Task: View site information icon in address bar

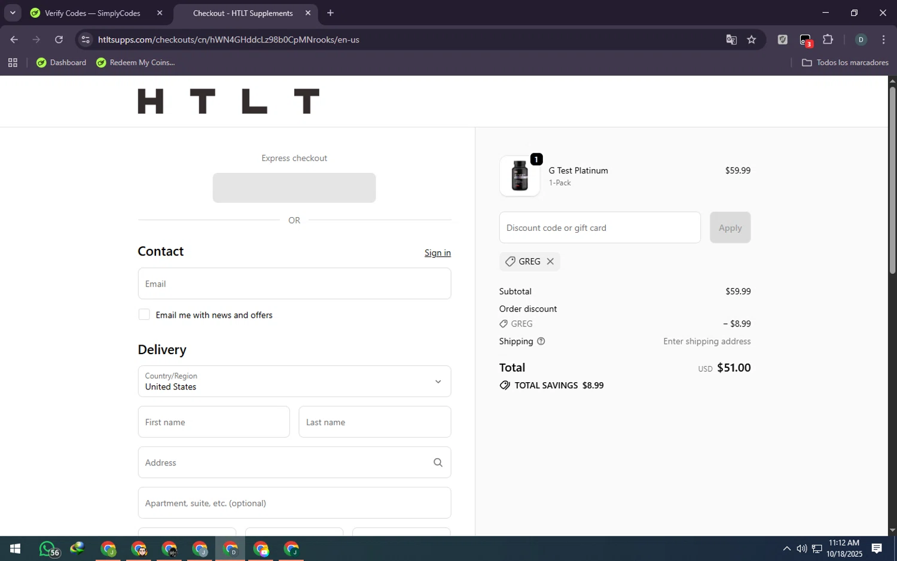Action: pyautogui.click(x=86, y=39)
